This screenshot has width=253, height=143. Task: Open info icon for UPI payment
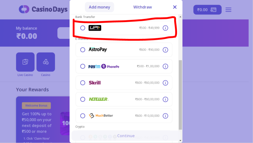point(165,28)
